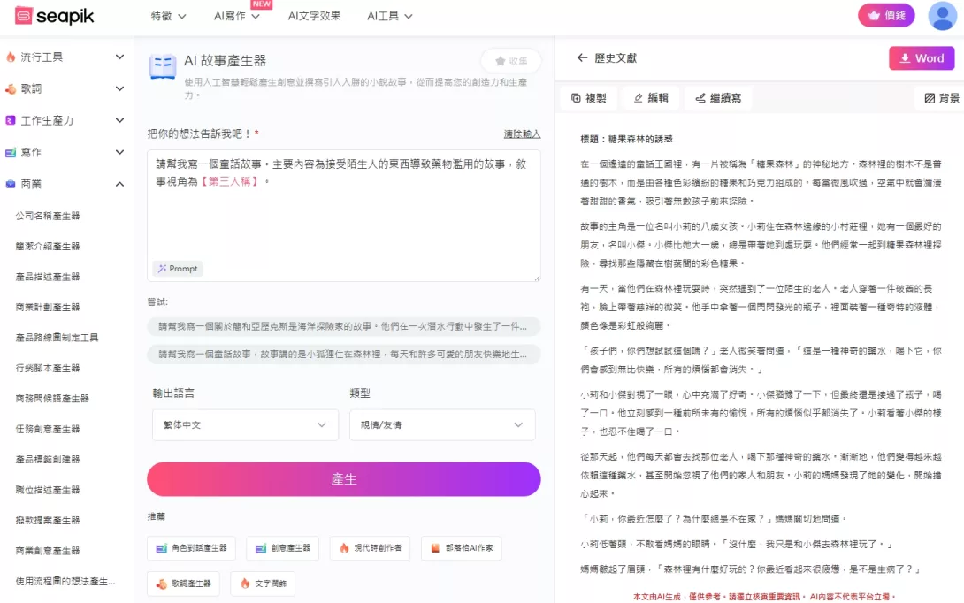Image resolution: width=964 pixels, height=603 pixels.
Task: Open the user profile avatar
Action: coord(942,16)
